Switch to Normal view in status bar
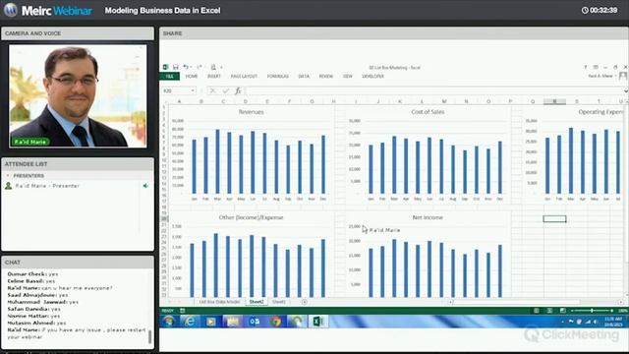 537,311
